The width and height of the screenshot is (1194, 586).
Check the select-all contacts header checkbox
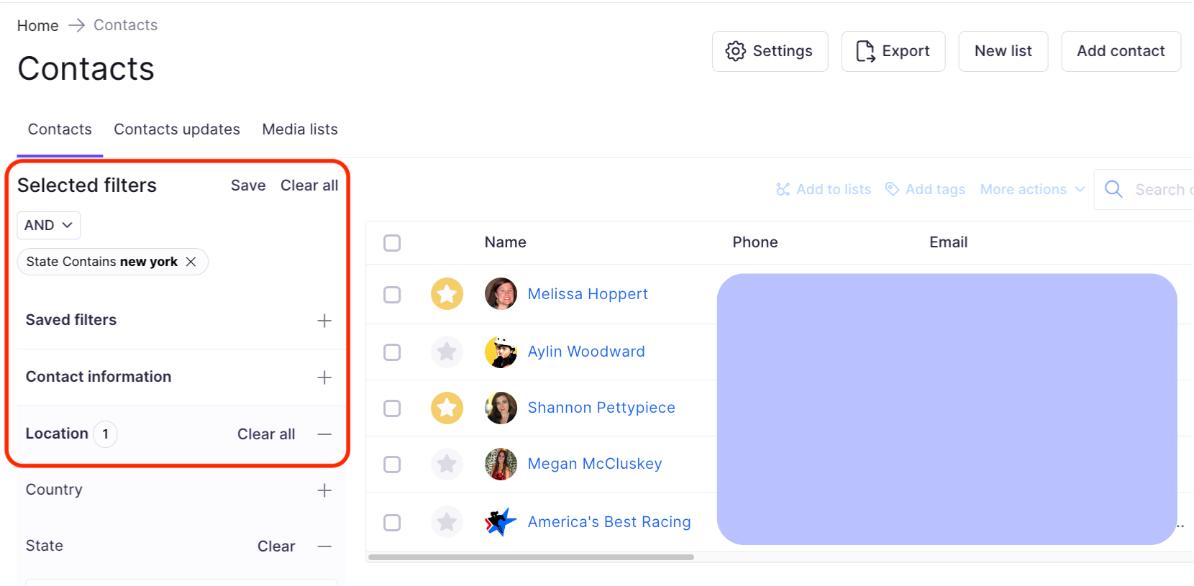coord(392,243)
